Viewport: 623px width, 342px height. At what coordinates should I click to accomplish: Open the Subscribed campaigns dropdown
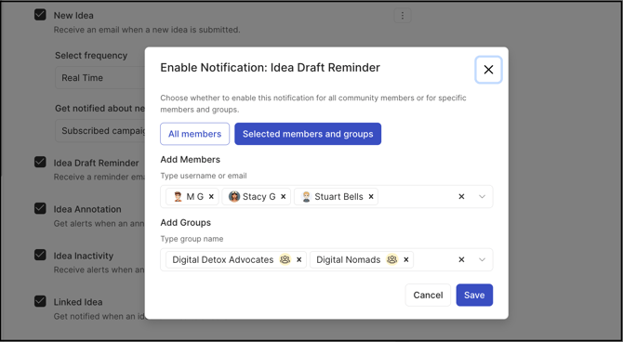click(99, 131)
